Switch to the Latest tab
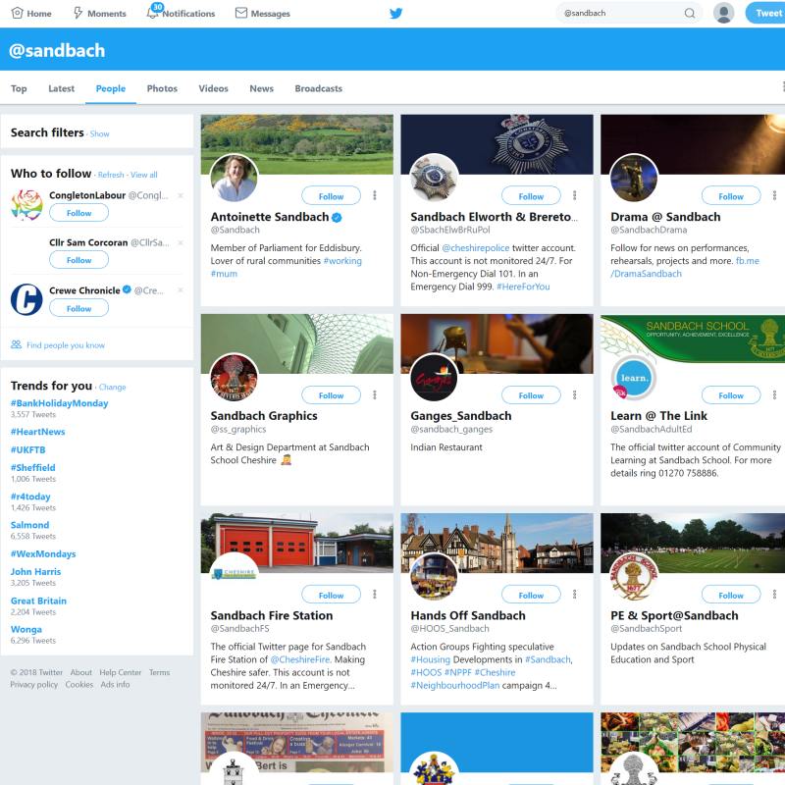The width and height of the screenshot is (785, 785). pyautogui.click(x=61, y=88)
